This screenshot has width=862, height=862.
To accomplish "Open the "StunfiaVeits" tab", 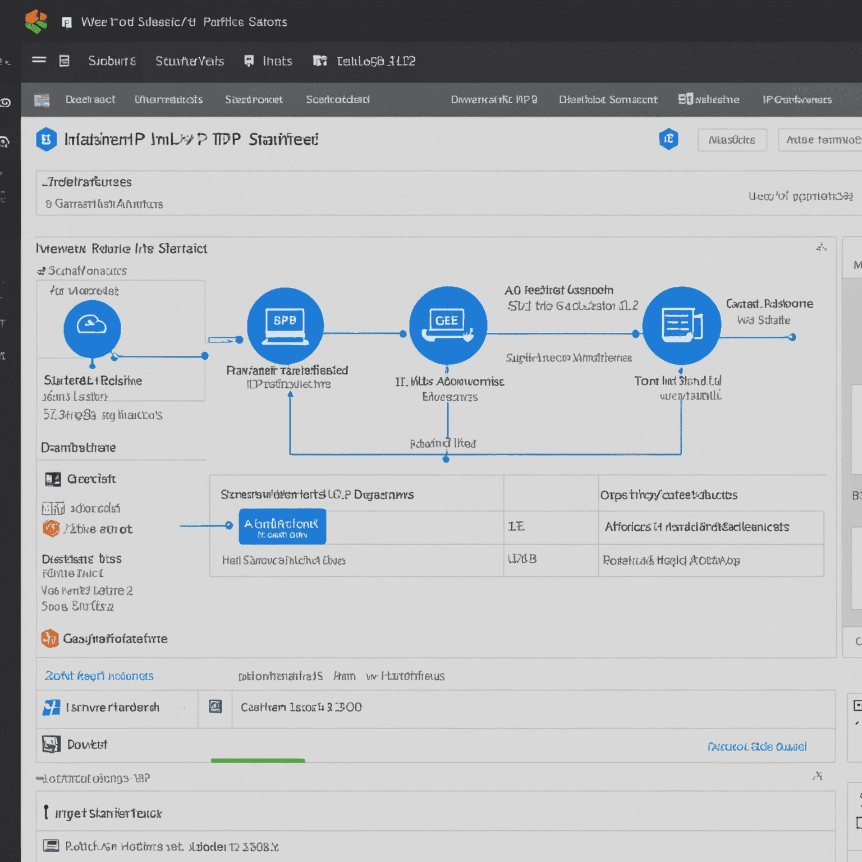I will pyautogui.click(x=190, y=61).
